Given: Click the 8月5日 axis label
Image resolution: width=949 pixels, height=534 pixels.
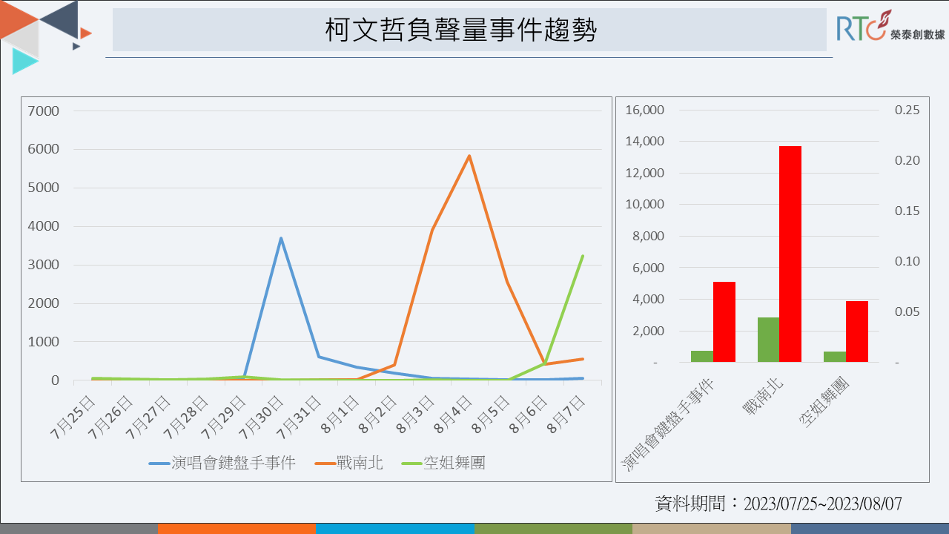Looking at the screenshot, I should pos(492,415).
